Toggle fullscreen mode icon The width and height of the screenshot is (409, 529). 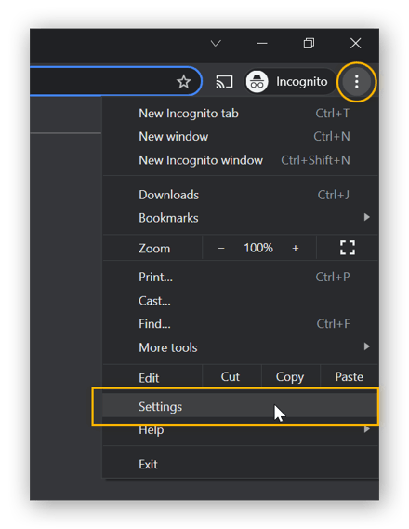348,248
